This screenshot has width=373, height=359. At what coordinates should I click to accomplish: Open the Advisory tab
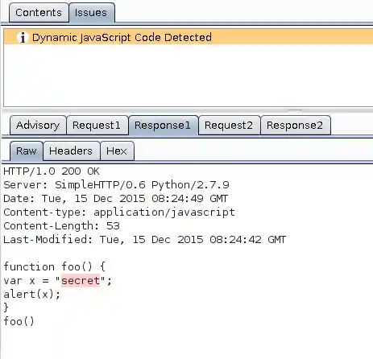pyautogui.click(x=38, y=126)
